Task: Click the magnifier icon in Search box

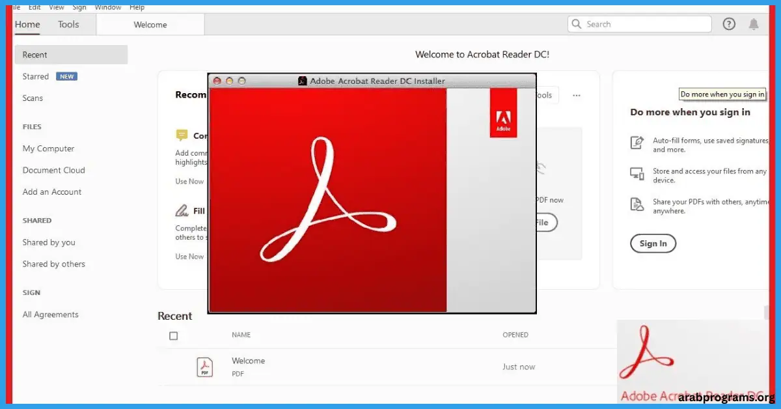Action: 576,24
